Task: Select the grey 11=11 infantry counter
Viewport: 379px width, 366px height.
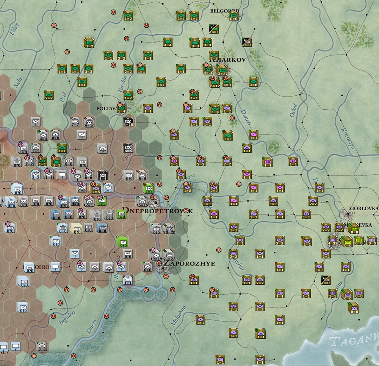Action: pyautogui.click(x=49, y=174)
